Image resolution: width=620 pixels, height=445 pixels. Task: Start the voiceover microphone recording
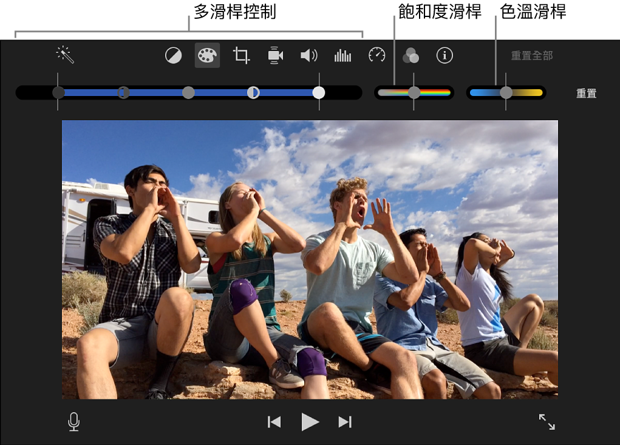73,422
